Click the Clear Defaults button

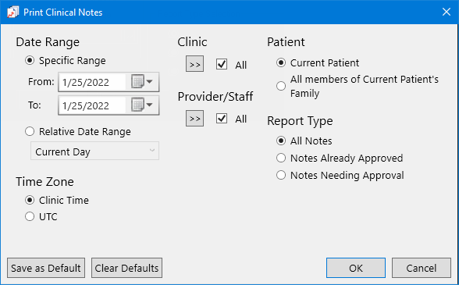coord(126,268)
